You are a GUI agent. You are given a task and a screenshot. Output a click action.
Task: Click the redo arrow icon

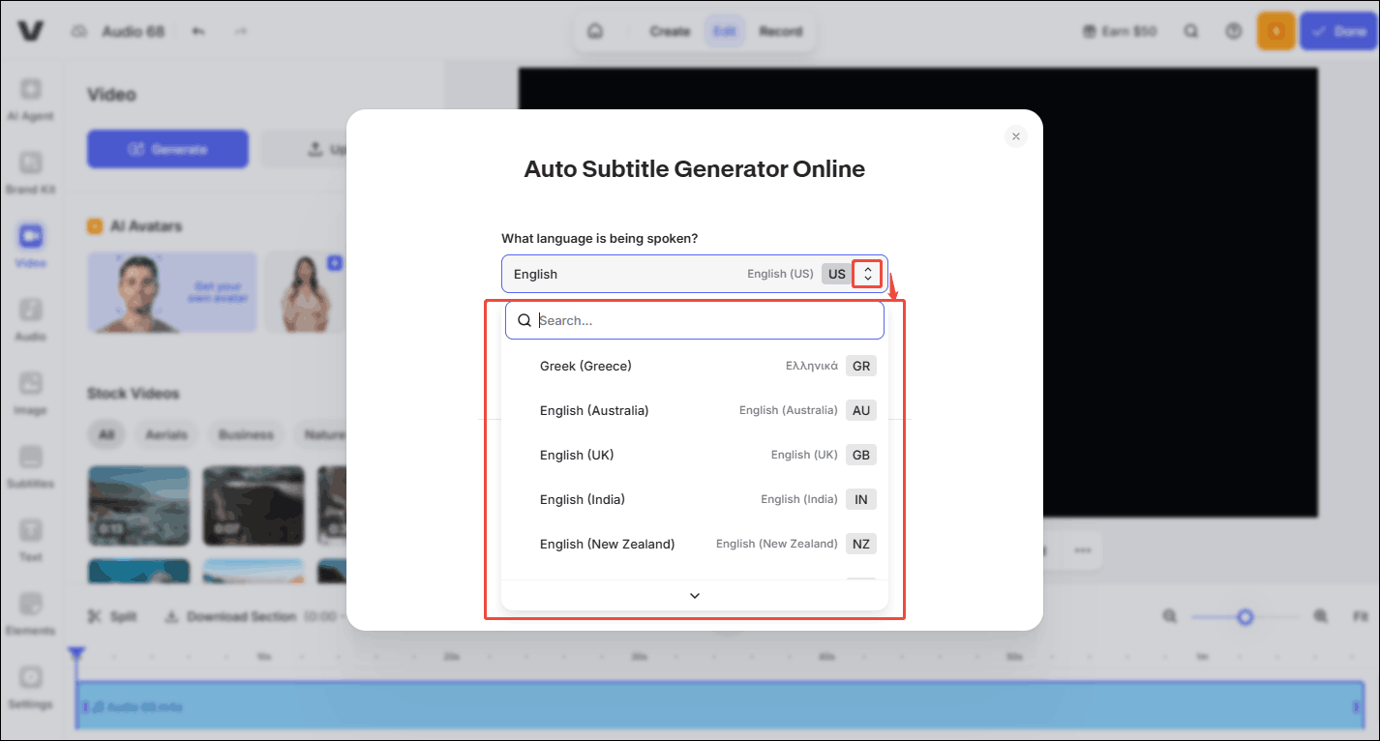pos(241,31)
